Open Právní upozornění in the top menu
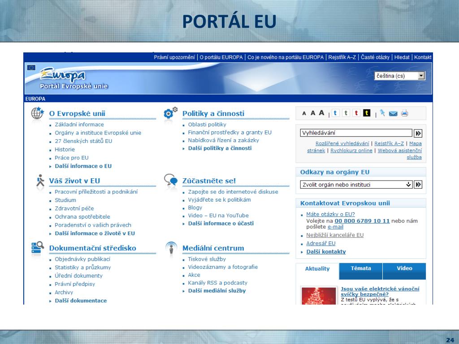The image size is (459, 344). click(x=174, y=57)
